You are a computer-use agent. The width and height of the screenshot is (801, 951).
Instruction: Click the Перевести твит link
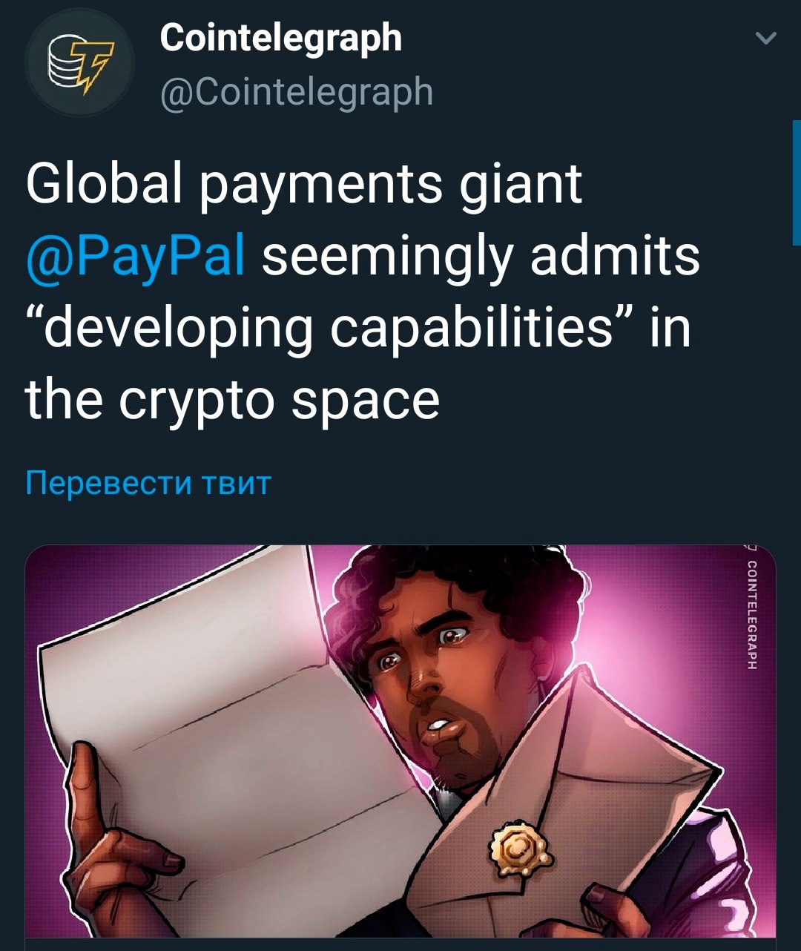pyautogui.click(x=148, y=483)
